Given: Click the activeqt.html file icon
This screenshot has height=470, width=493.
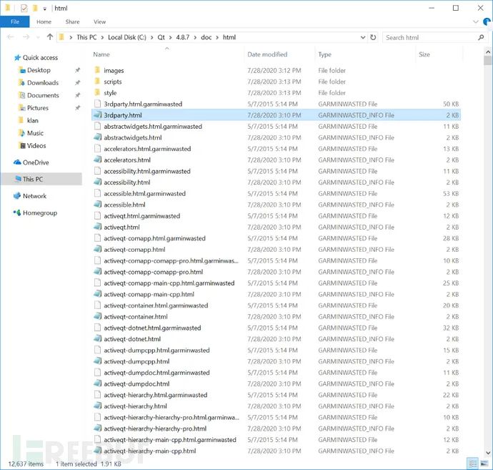Looking at the screenshot, I should (x=97, y=227).
